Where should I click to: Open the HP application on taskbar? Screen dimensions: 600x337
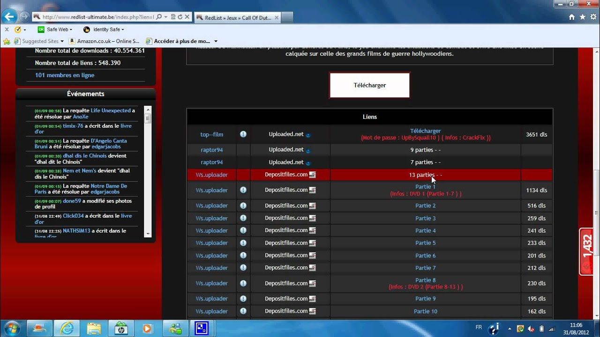coord(121,328)
